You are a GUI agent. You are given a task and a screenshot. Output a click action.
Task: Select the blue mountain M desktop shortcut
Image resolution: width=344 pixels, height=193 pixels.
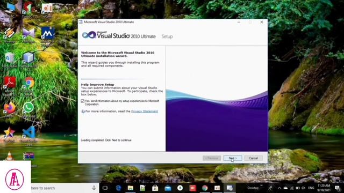[47, 36]
